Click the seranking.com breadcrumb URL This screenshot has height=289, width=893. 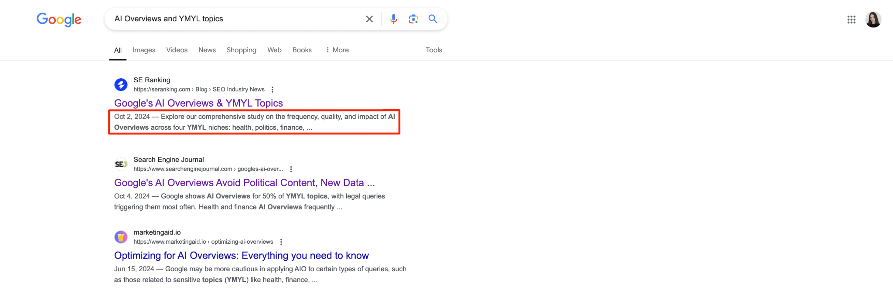pyautogui.click(x=199, y=90)
